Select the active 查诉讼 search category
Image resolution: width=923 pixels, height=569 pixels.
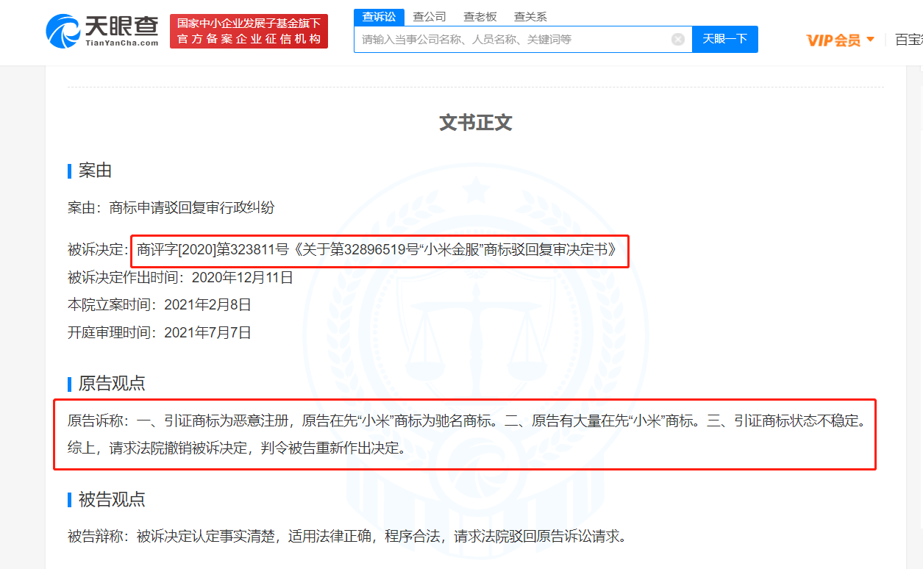click(x=379, y=16)
